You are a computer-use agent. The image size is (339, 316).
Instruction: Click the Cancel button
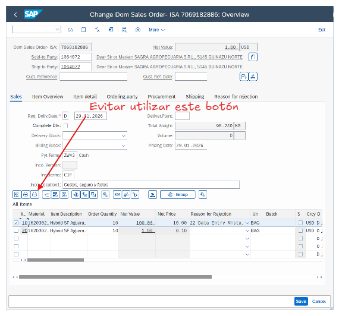pos(319,301)
